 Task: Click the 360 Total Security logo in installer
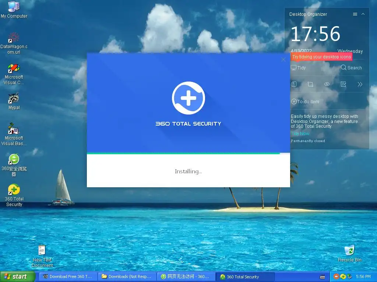tap(188, 98)
